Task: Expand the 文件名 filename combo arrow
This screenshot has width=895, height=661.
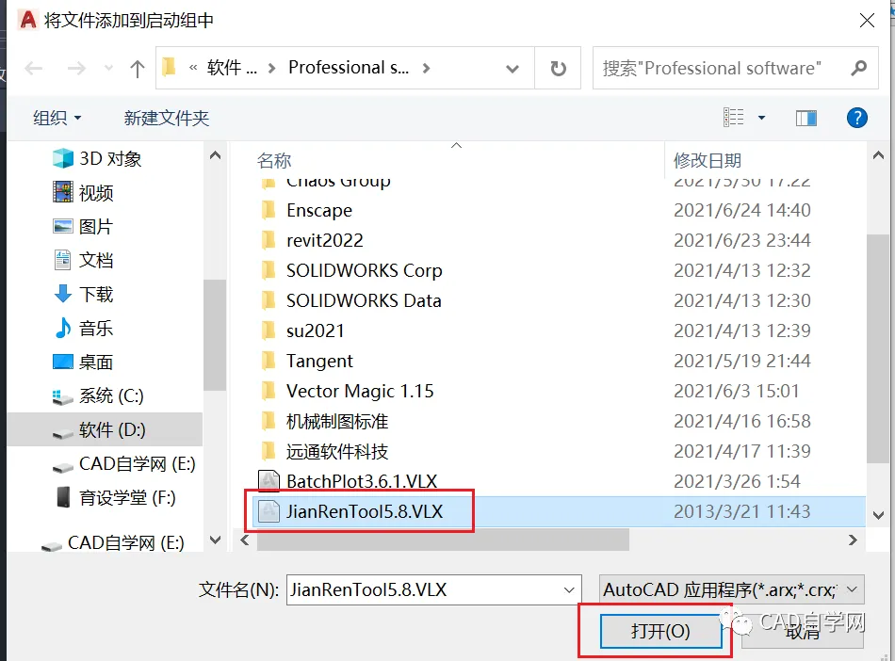Action: 569,589
